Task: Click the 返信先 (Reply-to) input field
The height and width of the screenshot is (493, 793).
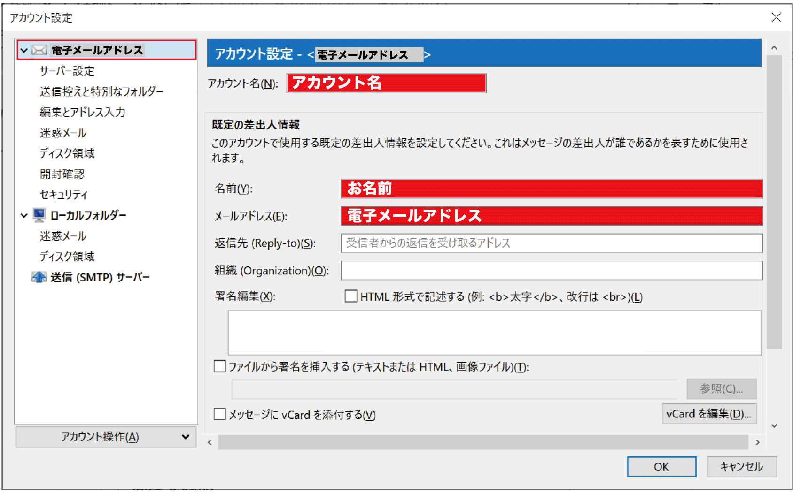Action: (551, 243)
